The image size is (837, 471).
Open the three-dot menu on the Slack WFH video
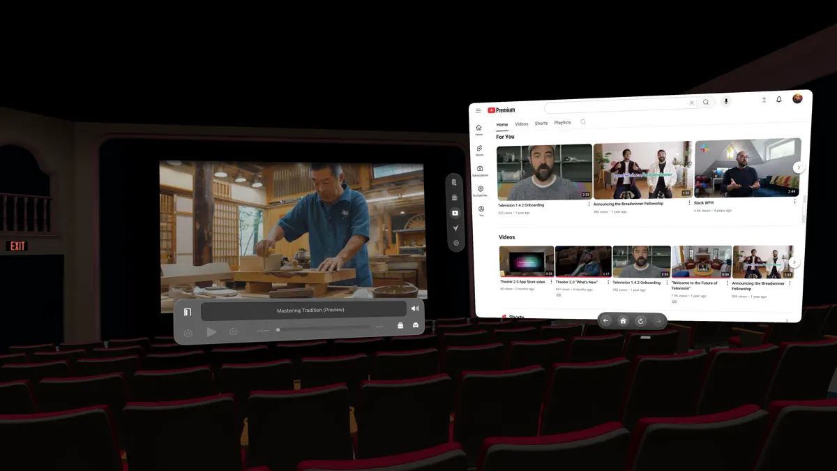tap(796, 202)
